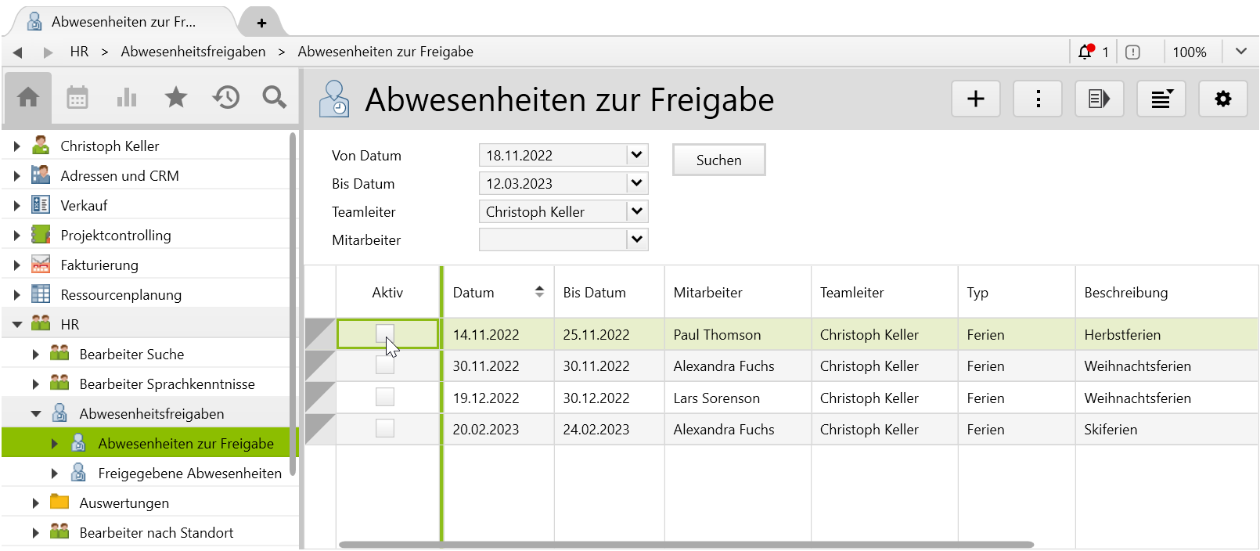Enable Aktiv checkbox for Skiferien row

click(385, 429)
